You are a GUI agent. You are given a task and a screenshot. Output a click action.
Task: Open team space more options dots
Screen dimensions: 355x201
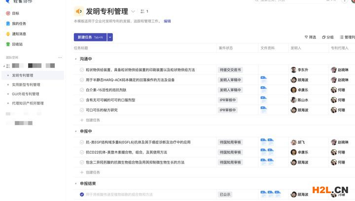(60, 58)
